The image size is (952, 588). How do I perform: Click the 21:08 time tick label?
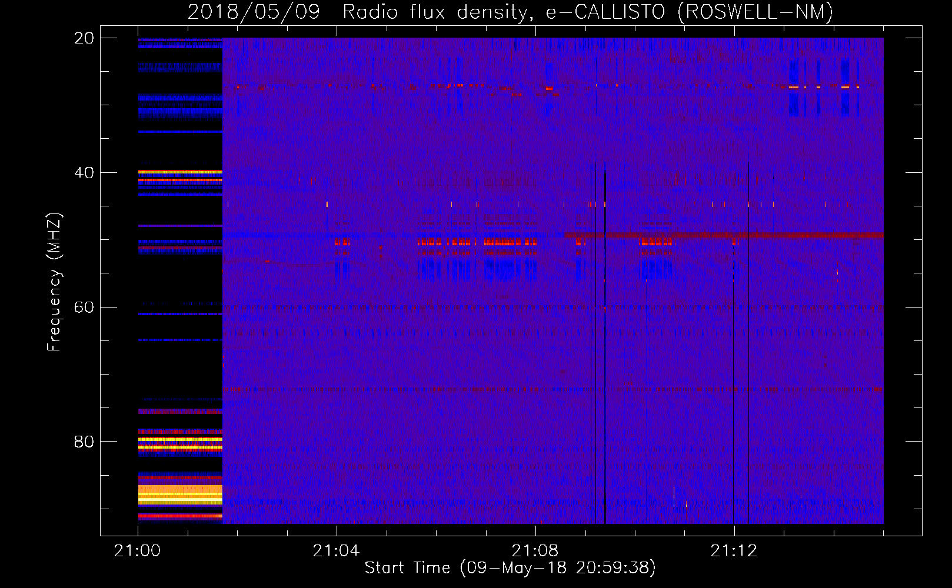(x=535, y=551)
